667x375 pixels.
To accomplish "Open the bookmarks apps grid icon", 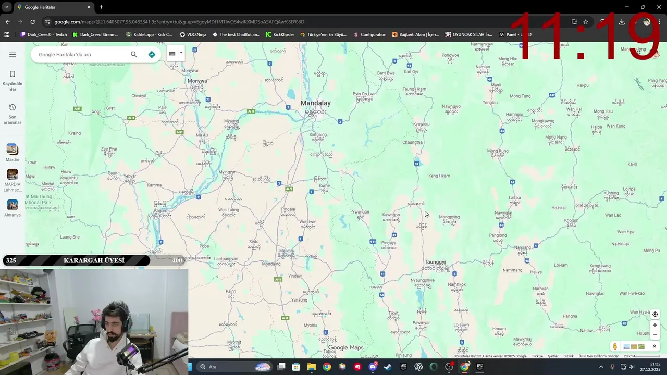I will tap(7, 35).
